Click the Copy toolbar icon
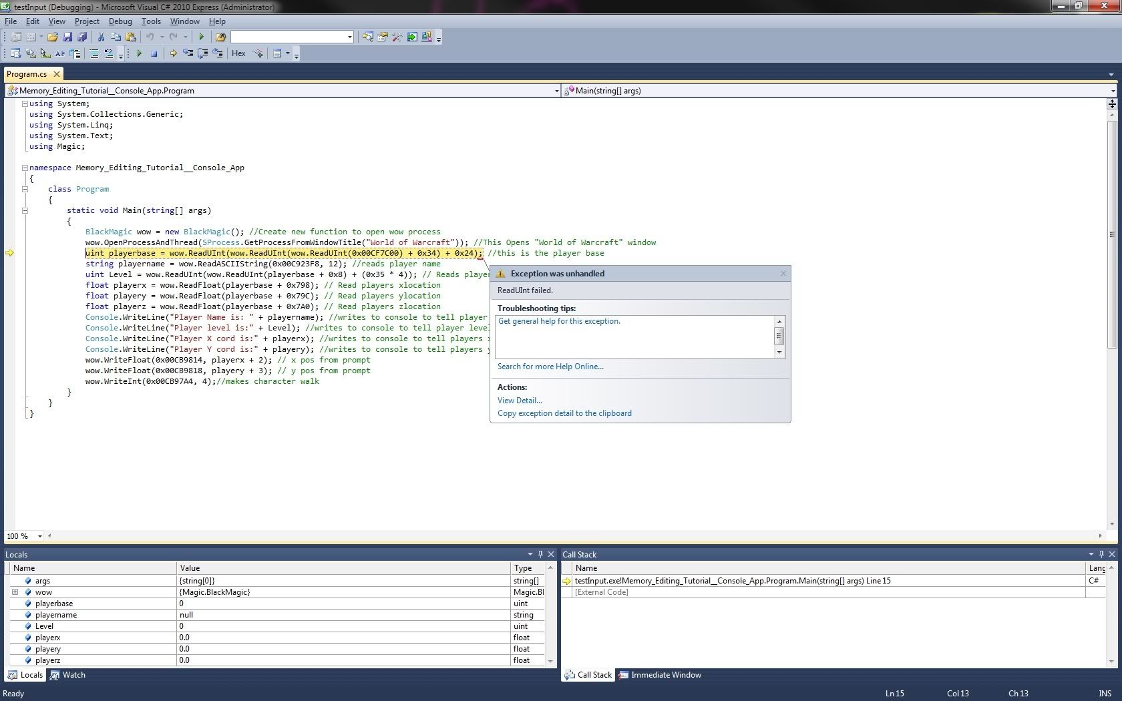 coord(116,37)
